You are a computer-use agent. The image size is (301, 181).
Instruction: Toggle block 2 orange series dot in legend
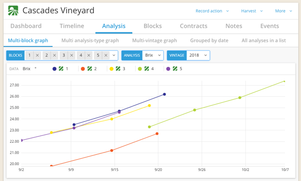coord(83,69)
